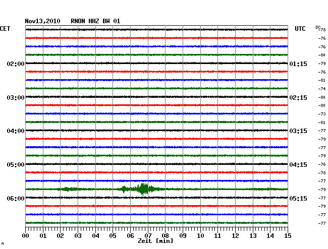Select minute tick label 14

(x=270, y=236)
